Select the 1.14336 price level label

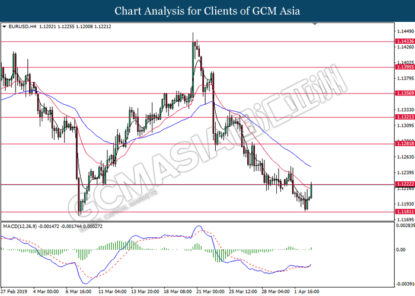coord(405,41)
